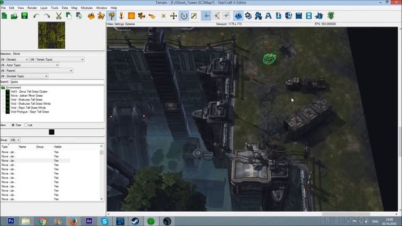
Task: Click the small gray X selection icon
Action: pos(163,16)
